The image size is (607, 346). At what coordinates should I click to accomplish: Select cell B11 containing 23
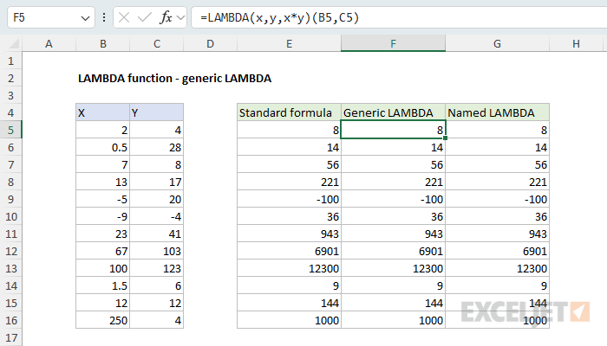[103, 234]
